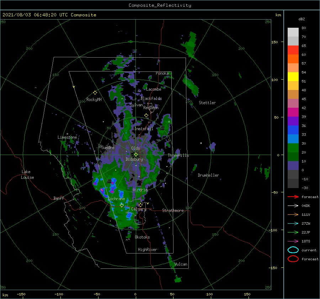The height and width of the screenshot is (299, 320).
Task: Click the orange 111V arrow icon
Action: tap(293, 214)
